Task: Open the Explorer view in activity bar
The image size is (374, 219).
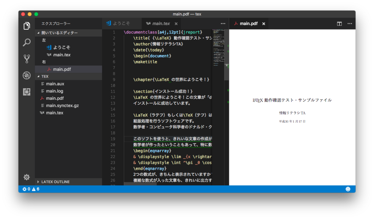Action: point(27,26)
